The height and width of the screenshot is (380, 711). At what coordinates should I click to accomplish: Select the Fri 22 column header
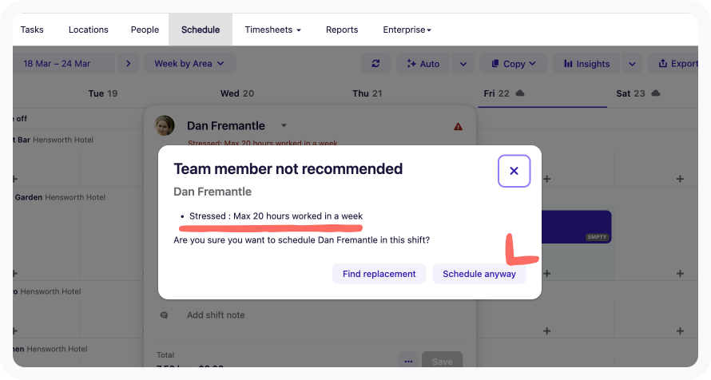pyautogui.click(x=497, y=93)
